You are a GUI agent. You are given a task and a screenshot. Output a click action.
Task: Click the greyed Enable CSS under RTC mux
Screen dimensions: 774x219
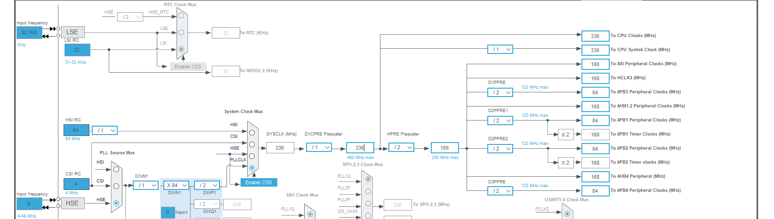point(188,67)
